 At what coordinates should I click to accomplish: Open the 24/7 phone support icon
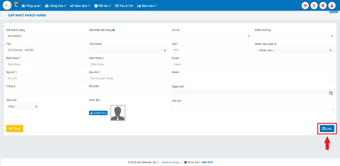(16, 5)
